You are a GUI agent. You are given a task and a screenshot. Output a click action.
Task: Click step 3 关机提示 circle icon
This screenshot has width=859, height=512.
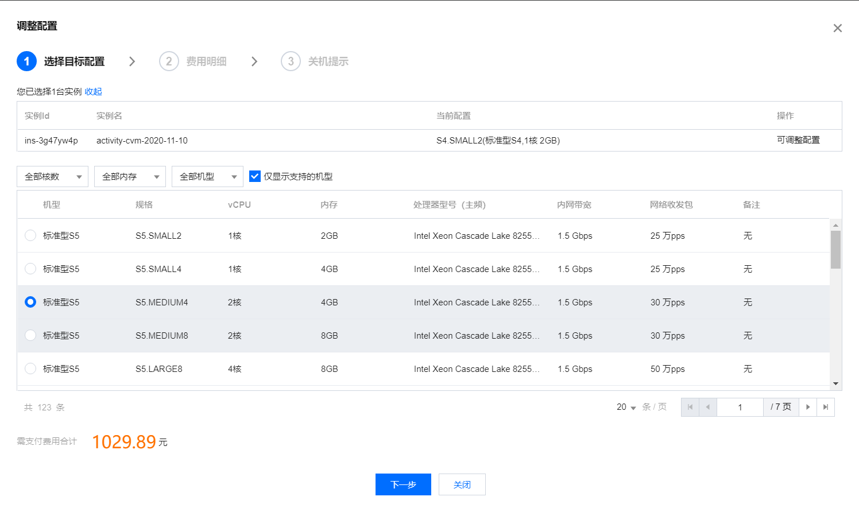(291, 61)
